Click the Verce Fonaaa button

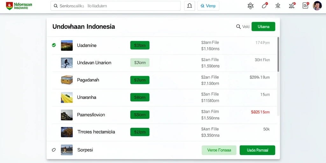click(x=219, y=150)
